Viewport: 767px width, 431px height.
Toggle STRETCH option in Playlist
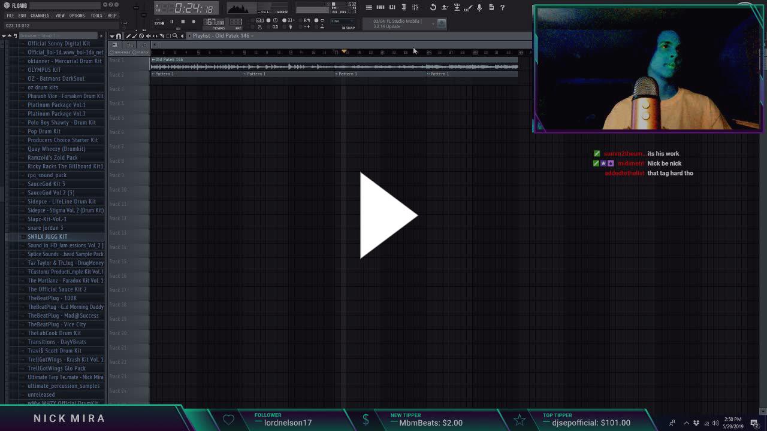click(x=141, y=52)
